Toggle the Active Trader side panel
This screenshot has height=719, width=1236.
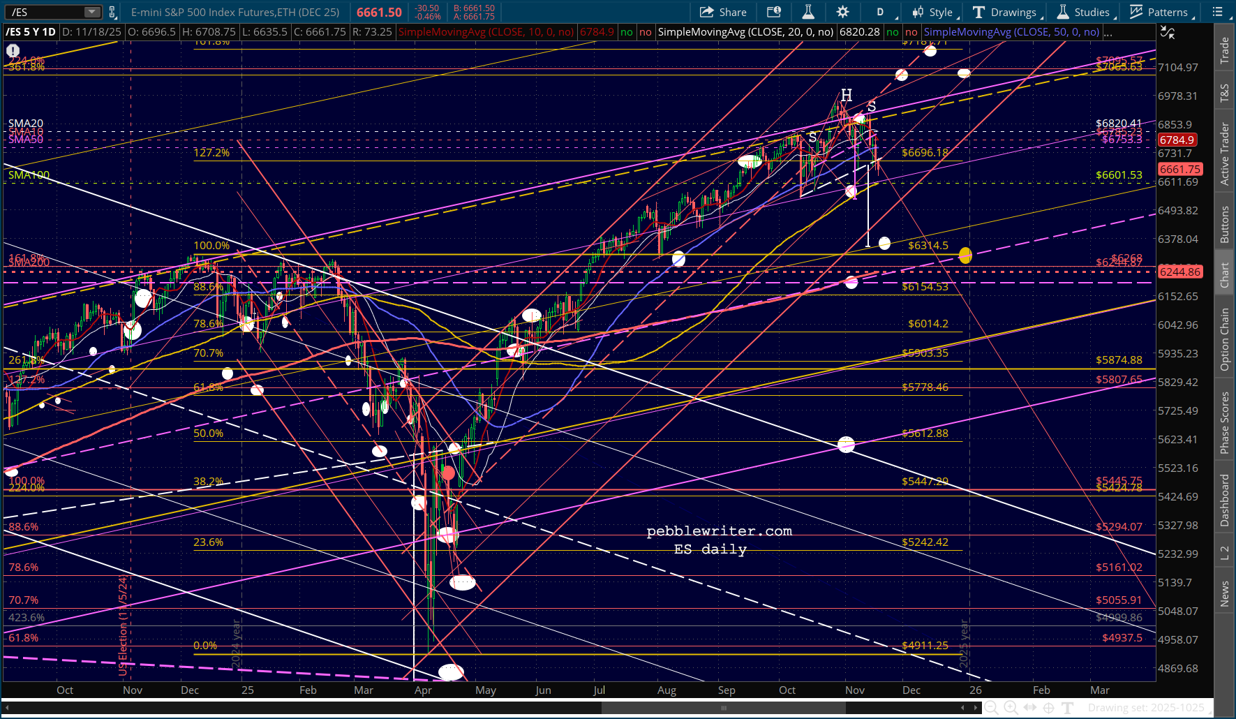point(1225,154)
